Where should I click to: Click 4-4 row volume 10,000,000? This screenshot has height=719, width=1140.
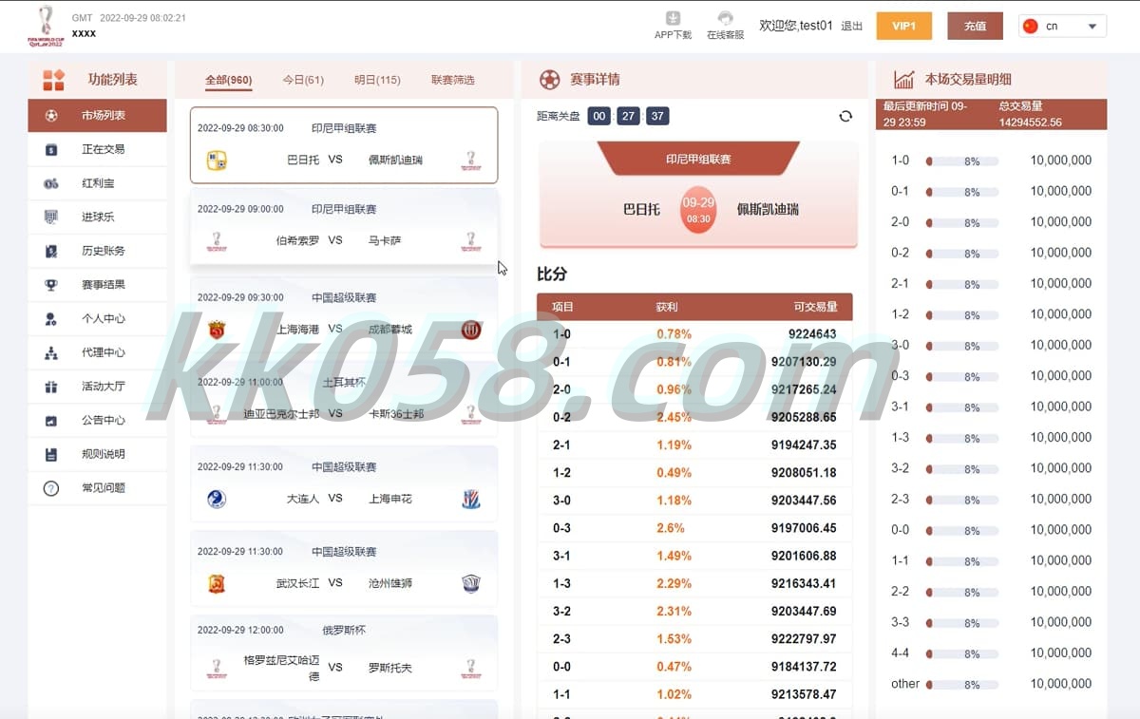pos(1061,653)
